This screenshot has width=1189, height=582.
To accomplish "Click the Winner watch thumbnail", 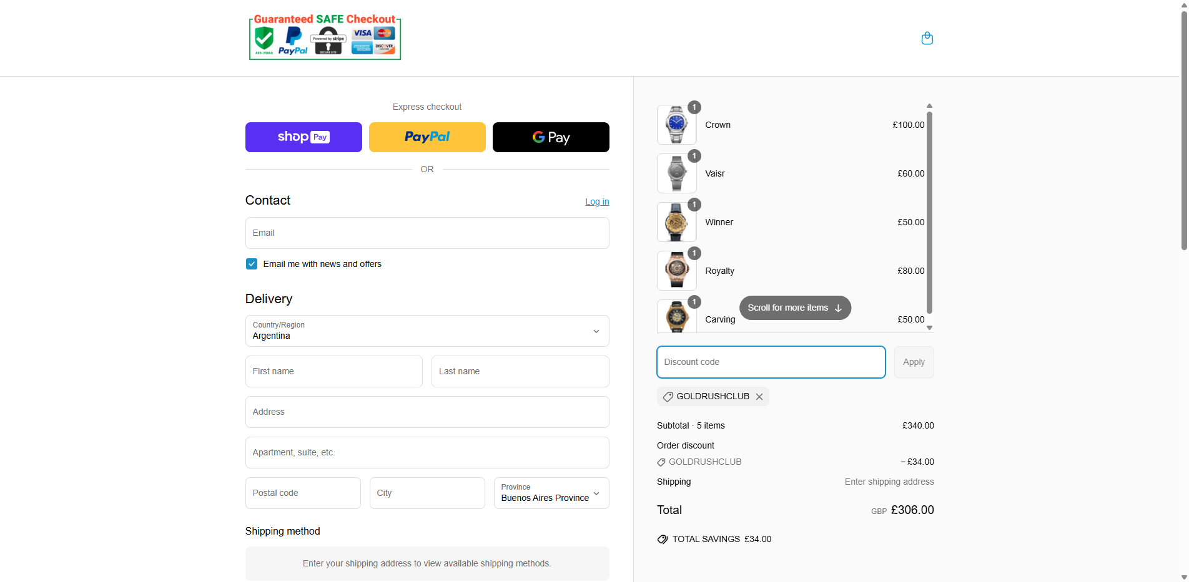I will pos(677,222).
